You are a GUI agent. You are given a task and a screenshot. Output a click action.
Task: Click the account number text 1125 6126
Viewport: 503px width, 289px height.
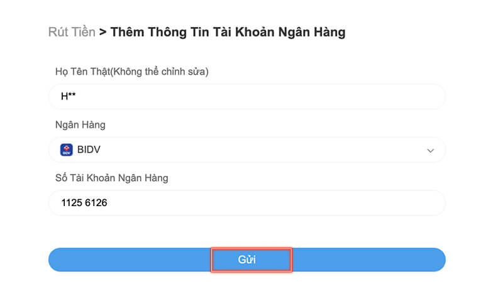point(84,203)
